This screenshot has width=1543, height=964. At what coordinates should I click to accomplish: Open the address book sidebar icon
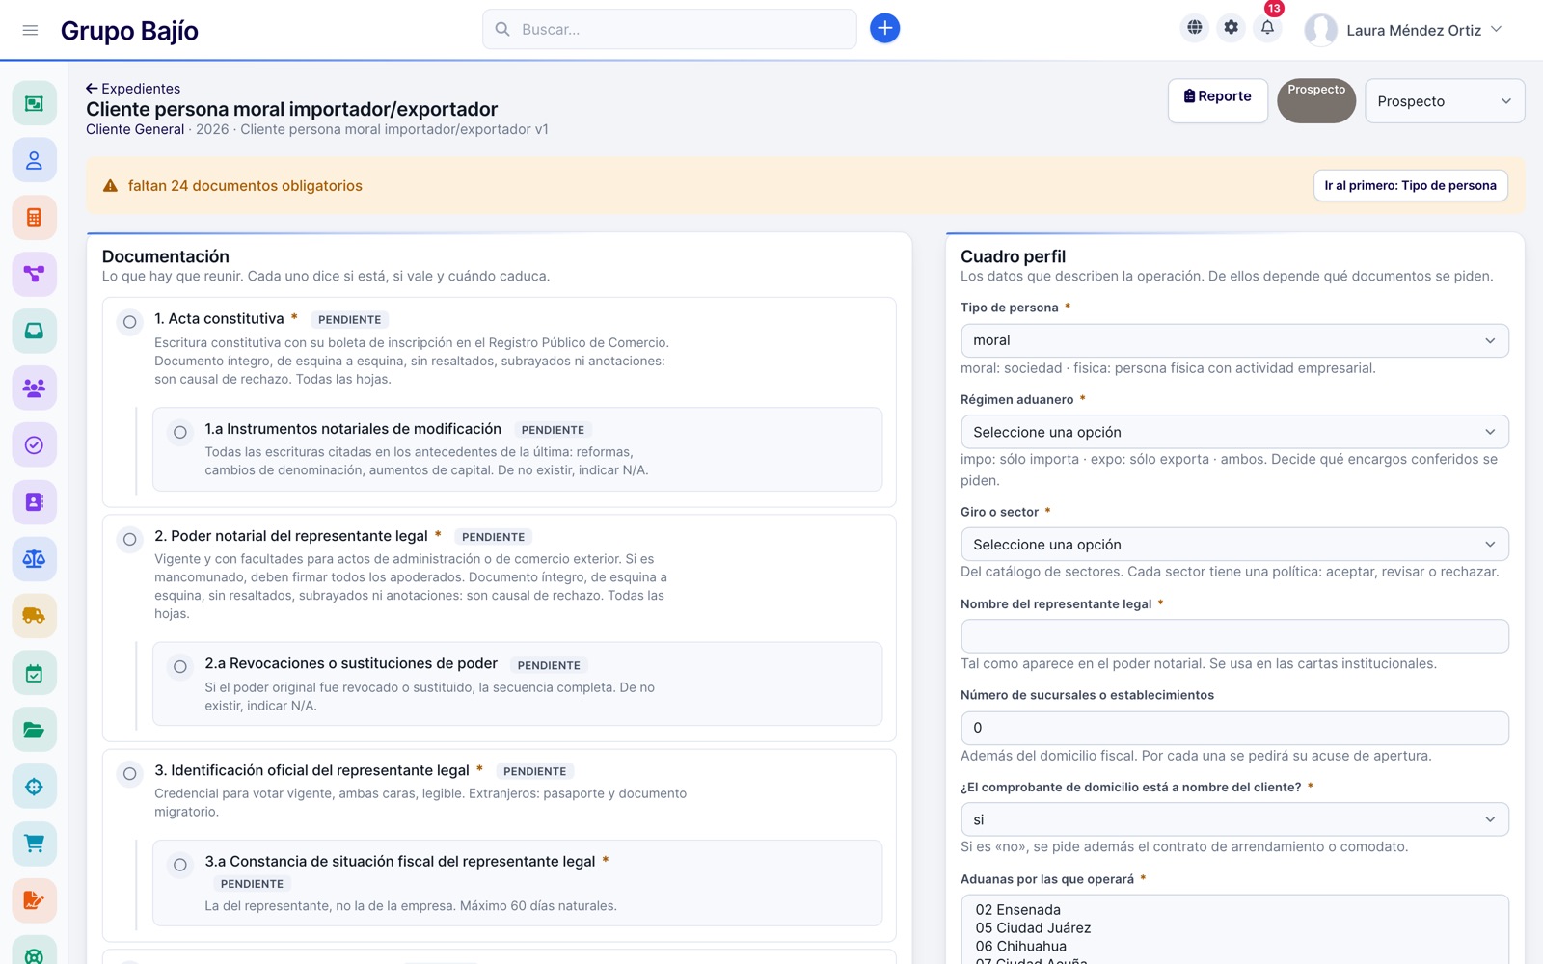(x=34, y=501)
